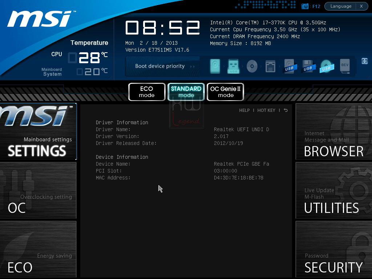The width and height of the screenshot is (372, 279).
Task: Click the date Mon 2 / 18 / 2013
Action: pyautogui.click(x=151, y=43)
